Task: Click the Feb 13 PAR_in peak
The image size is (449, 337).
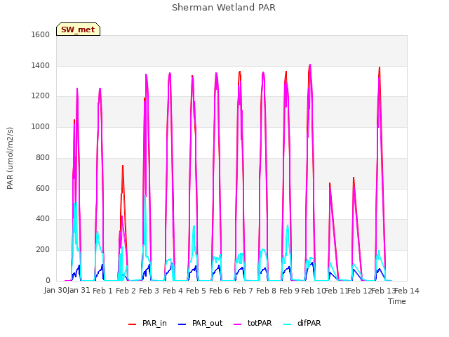Action: coord(380,68)
